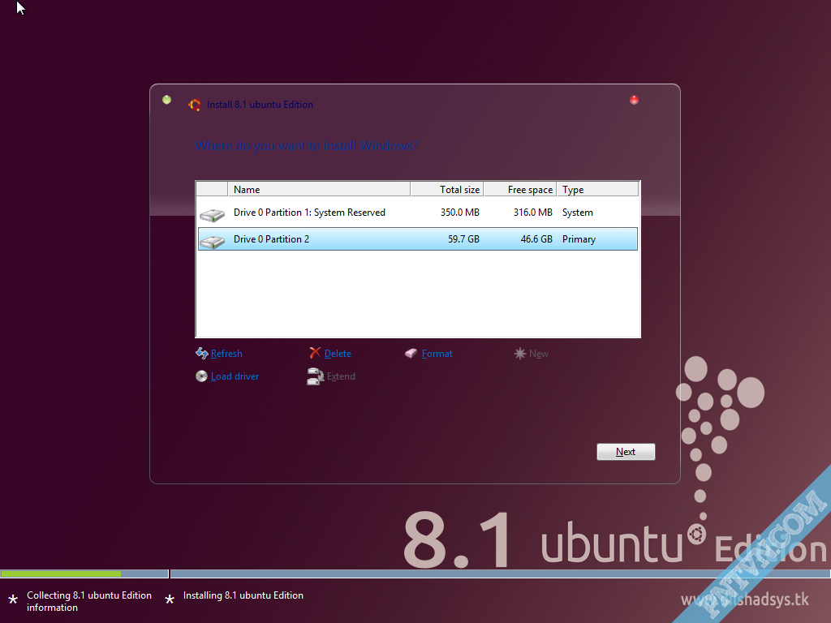The width and height of the screenshot is (831, 623).
Task: Click the System type cell
Action: coord(577,213)
